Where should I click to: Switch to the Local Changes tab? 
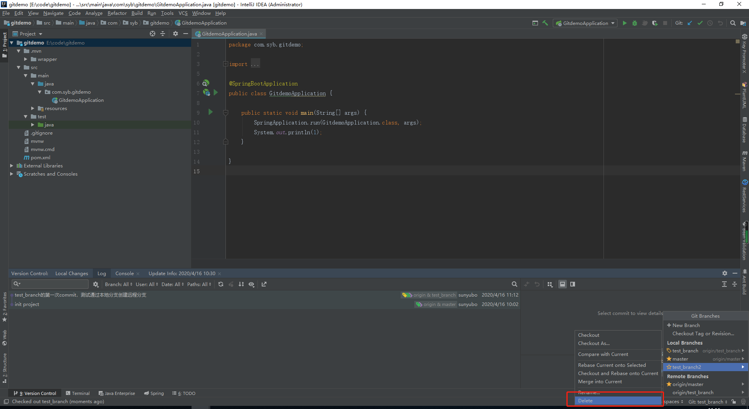click(72, 274)
